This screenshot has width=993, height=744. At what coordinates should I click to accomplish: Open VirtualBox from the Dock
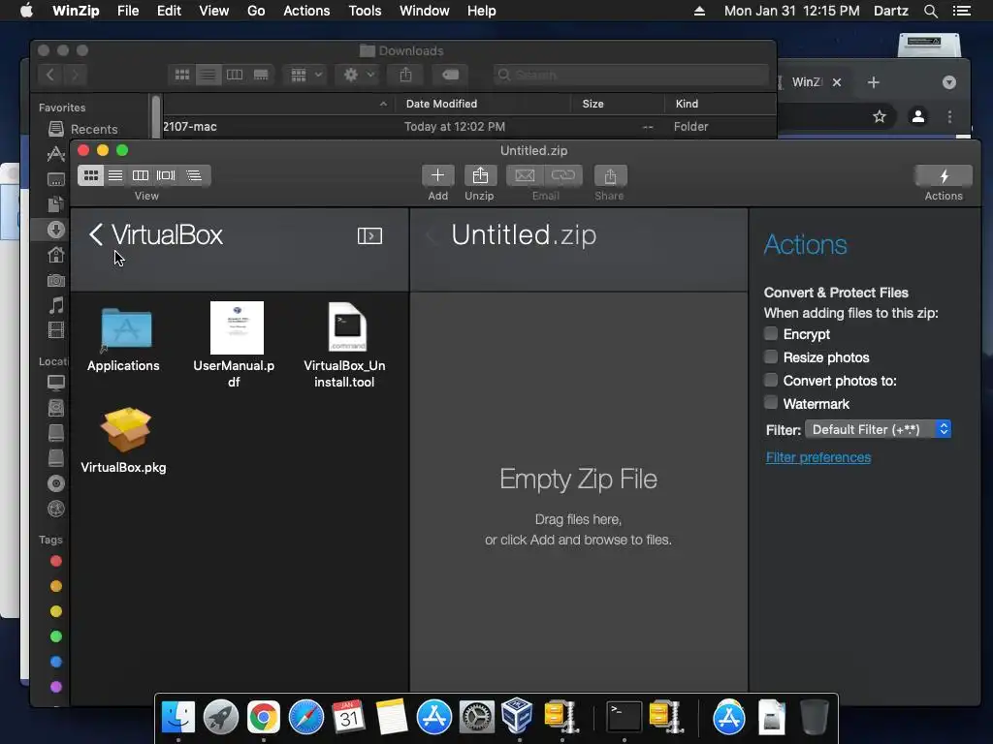click(x=518, y=716)
